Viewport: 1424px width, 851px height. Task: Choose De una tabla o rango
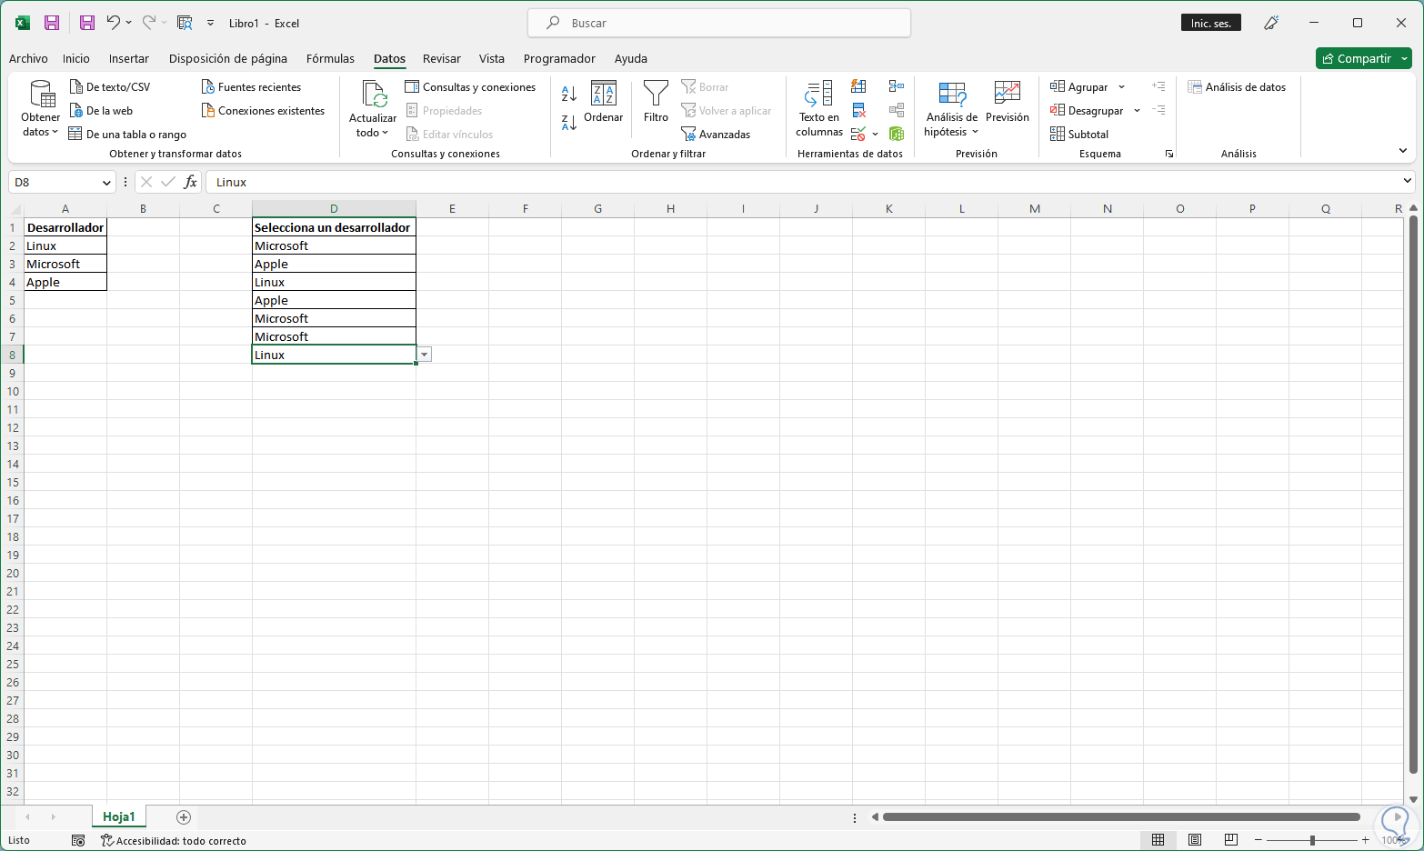click(x=127, y=135)
